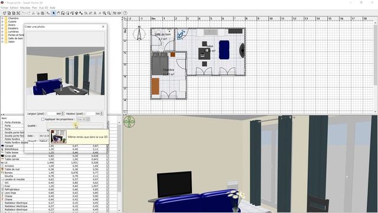Open Help with the question mark icon

coord(125,13)
